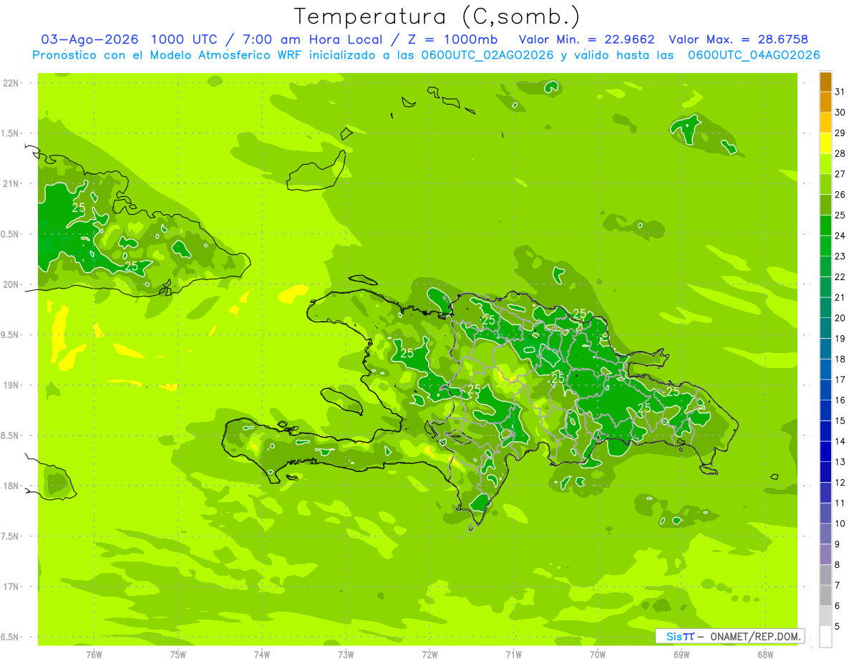Click the legend value "20"

[840, 318]
